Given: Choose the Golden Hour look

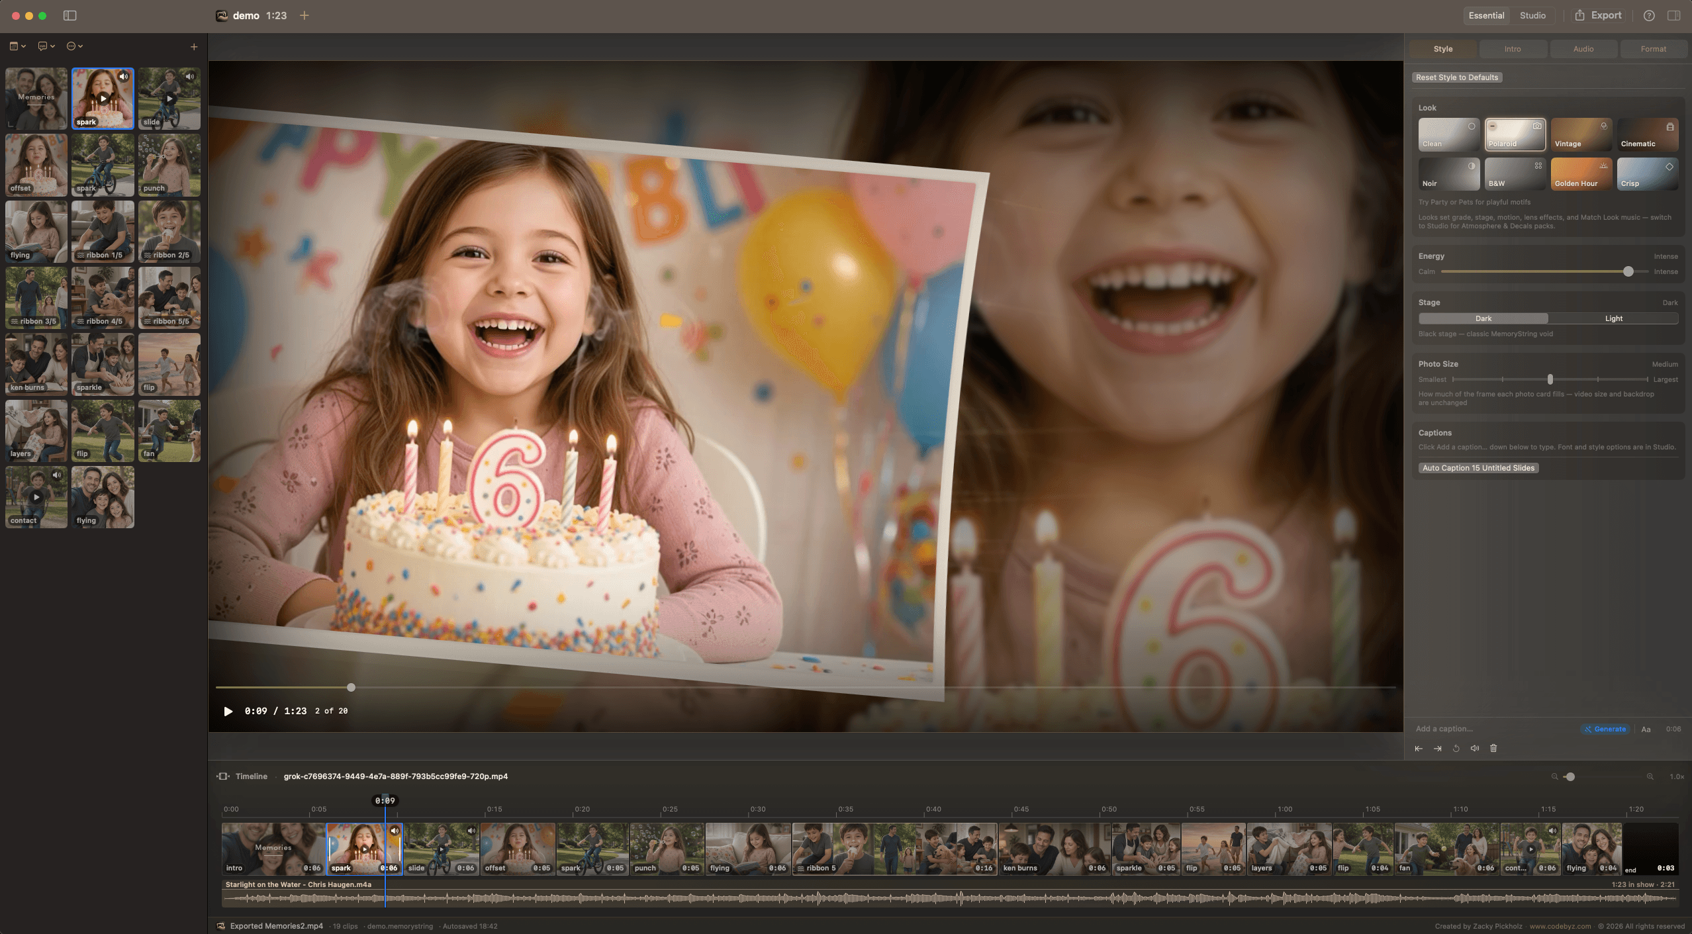Looking at the screenshot, I should point(1581,175).
